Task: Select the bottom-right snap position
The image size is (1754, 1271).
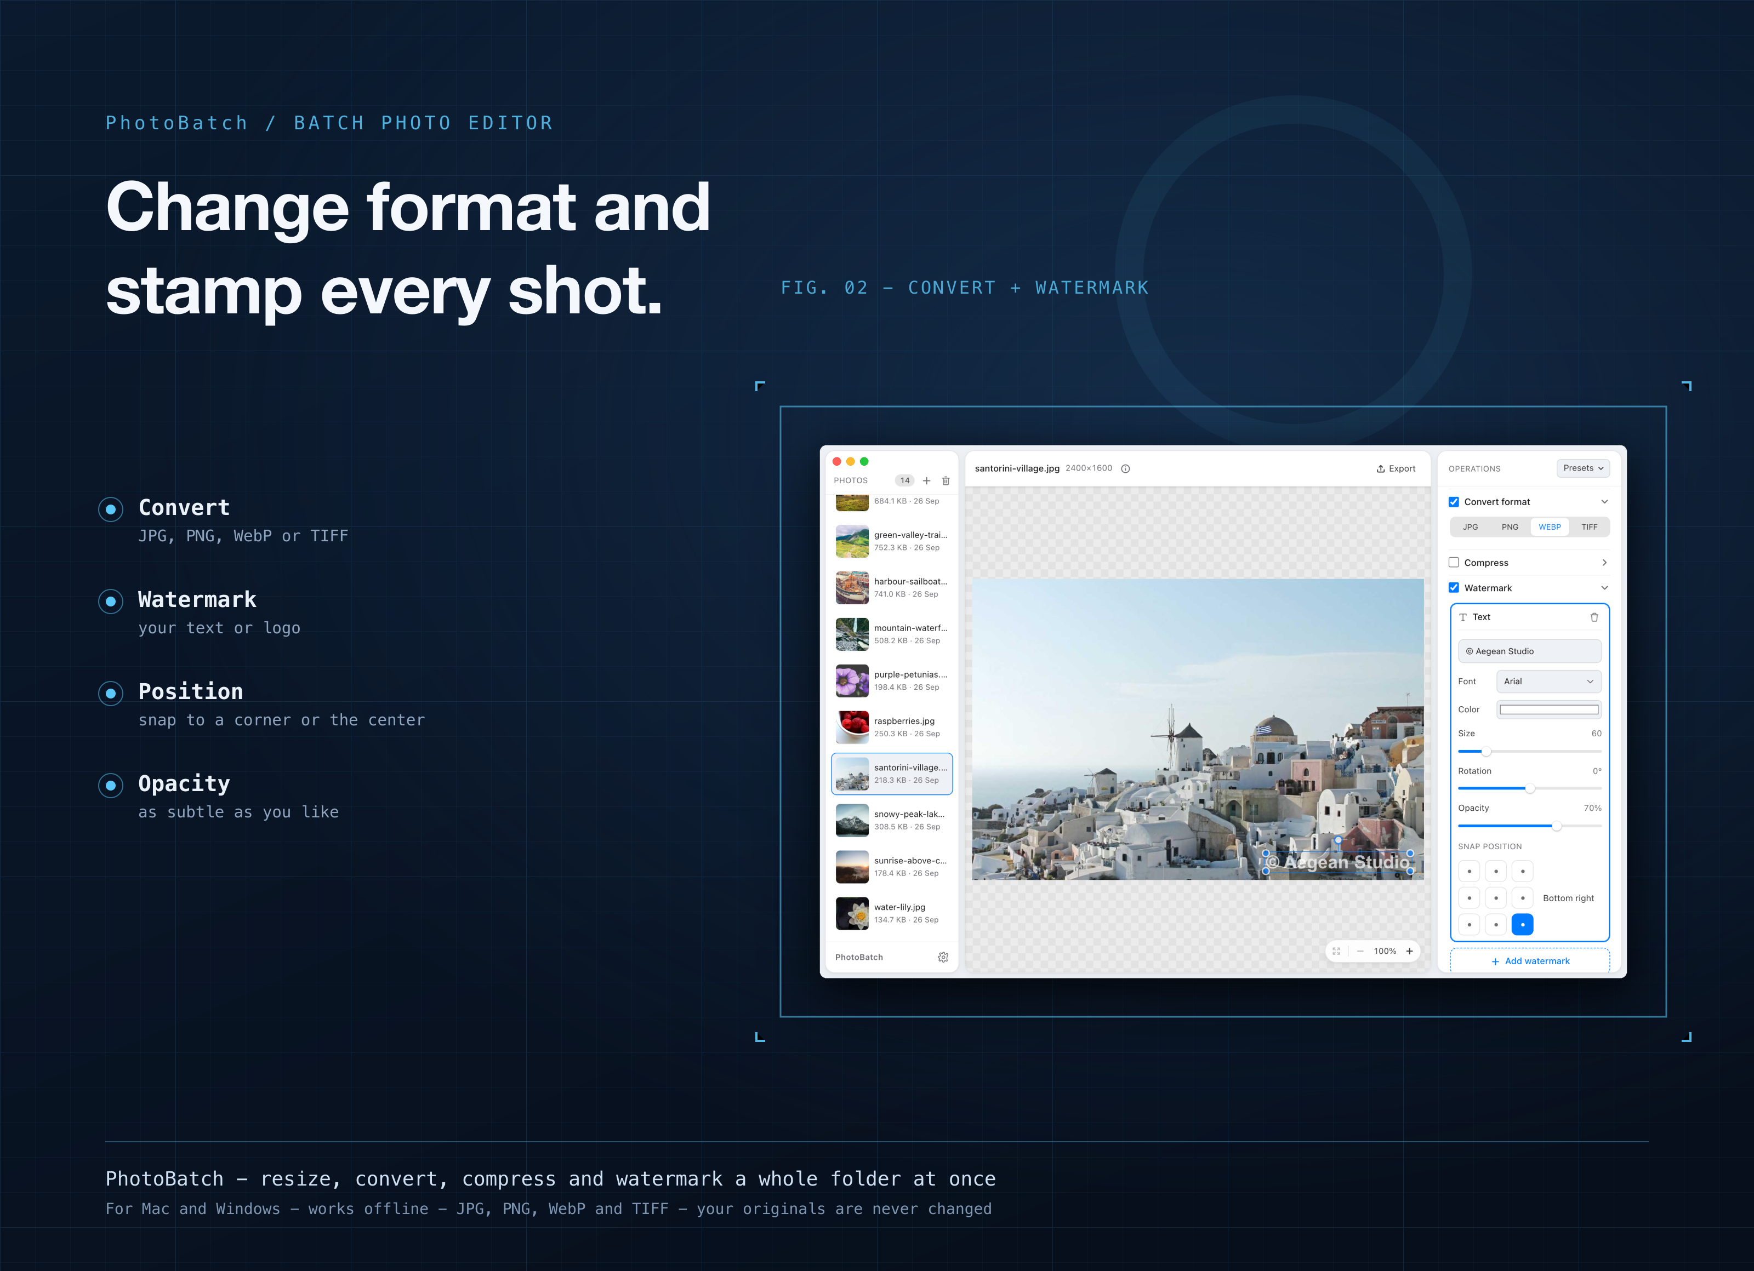Action: point(1523,925)
